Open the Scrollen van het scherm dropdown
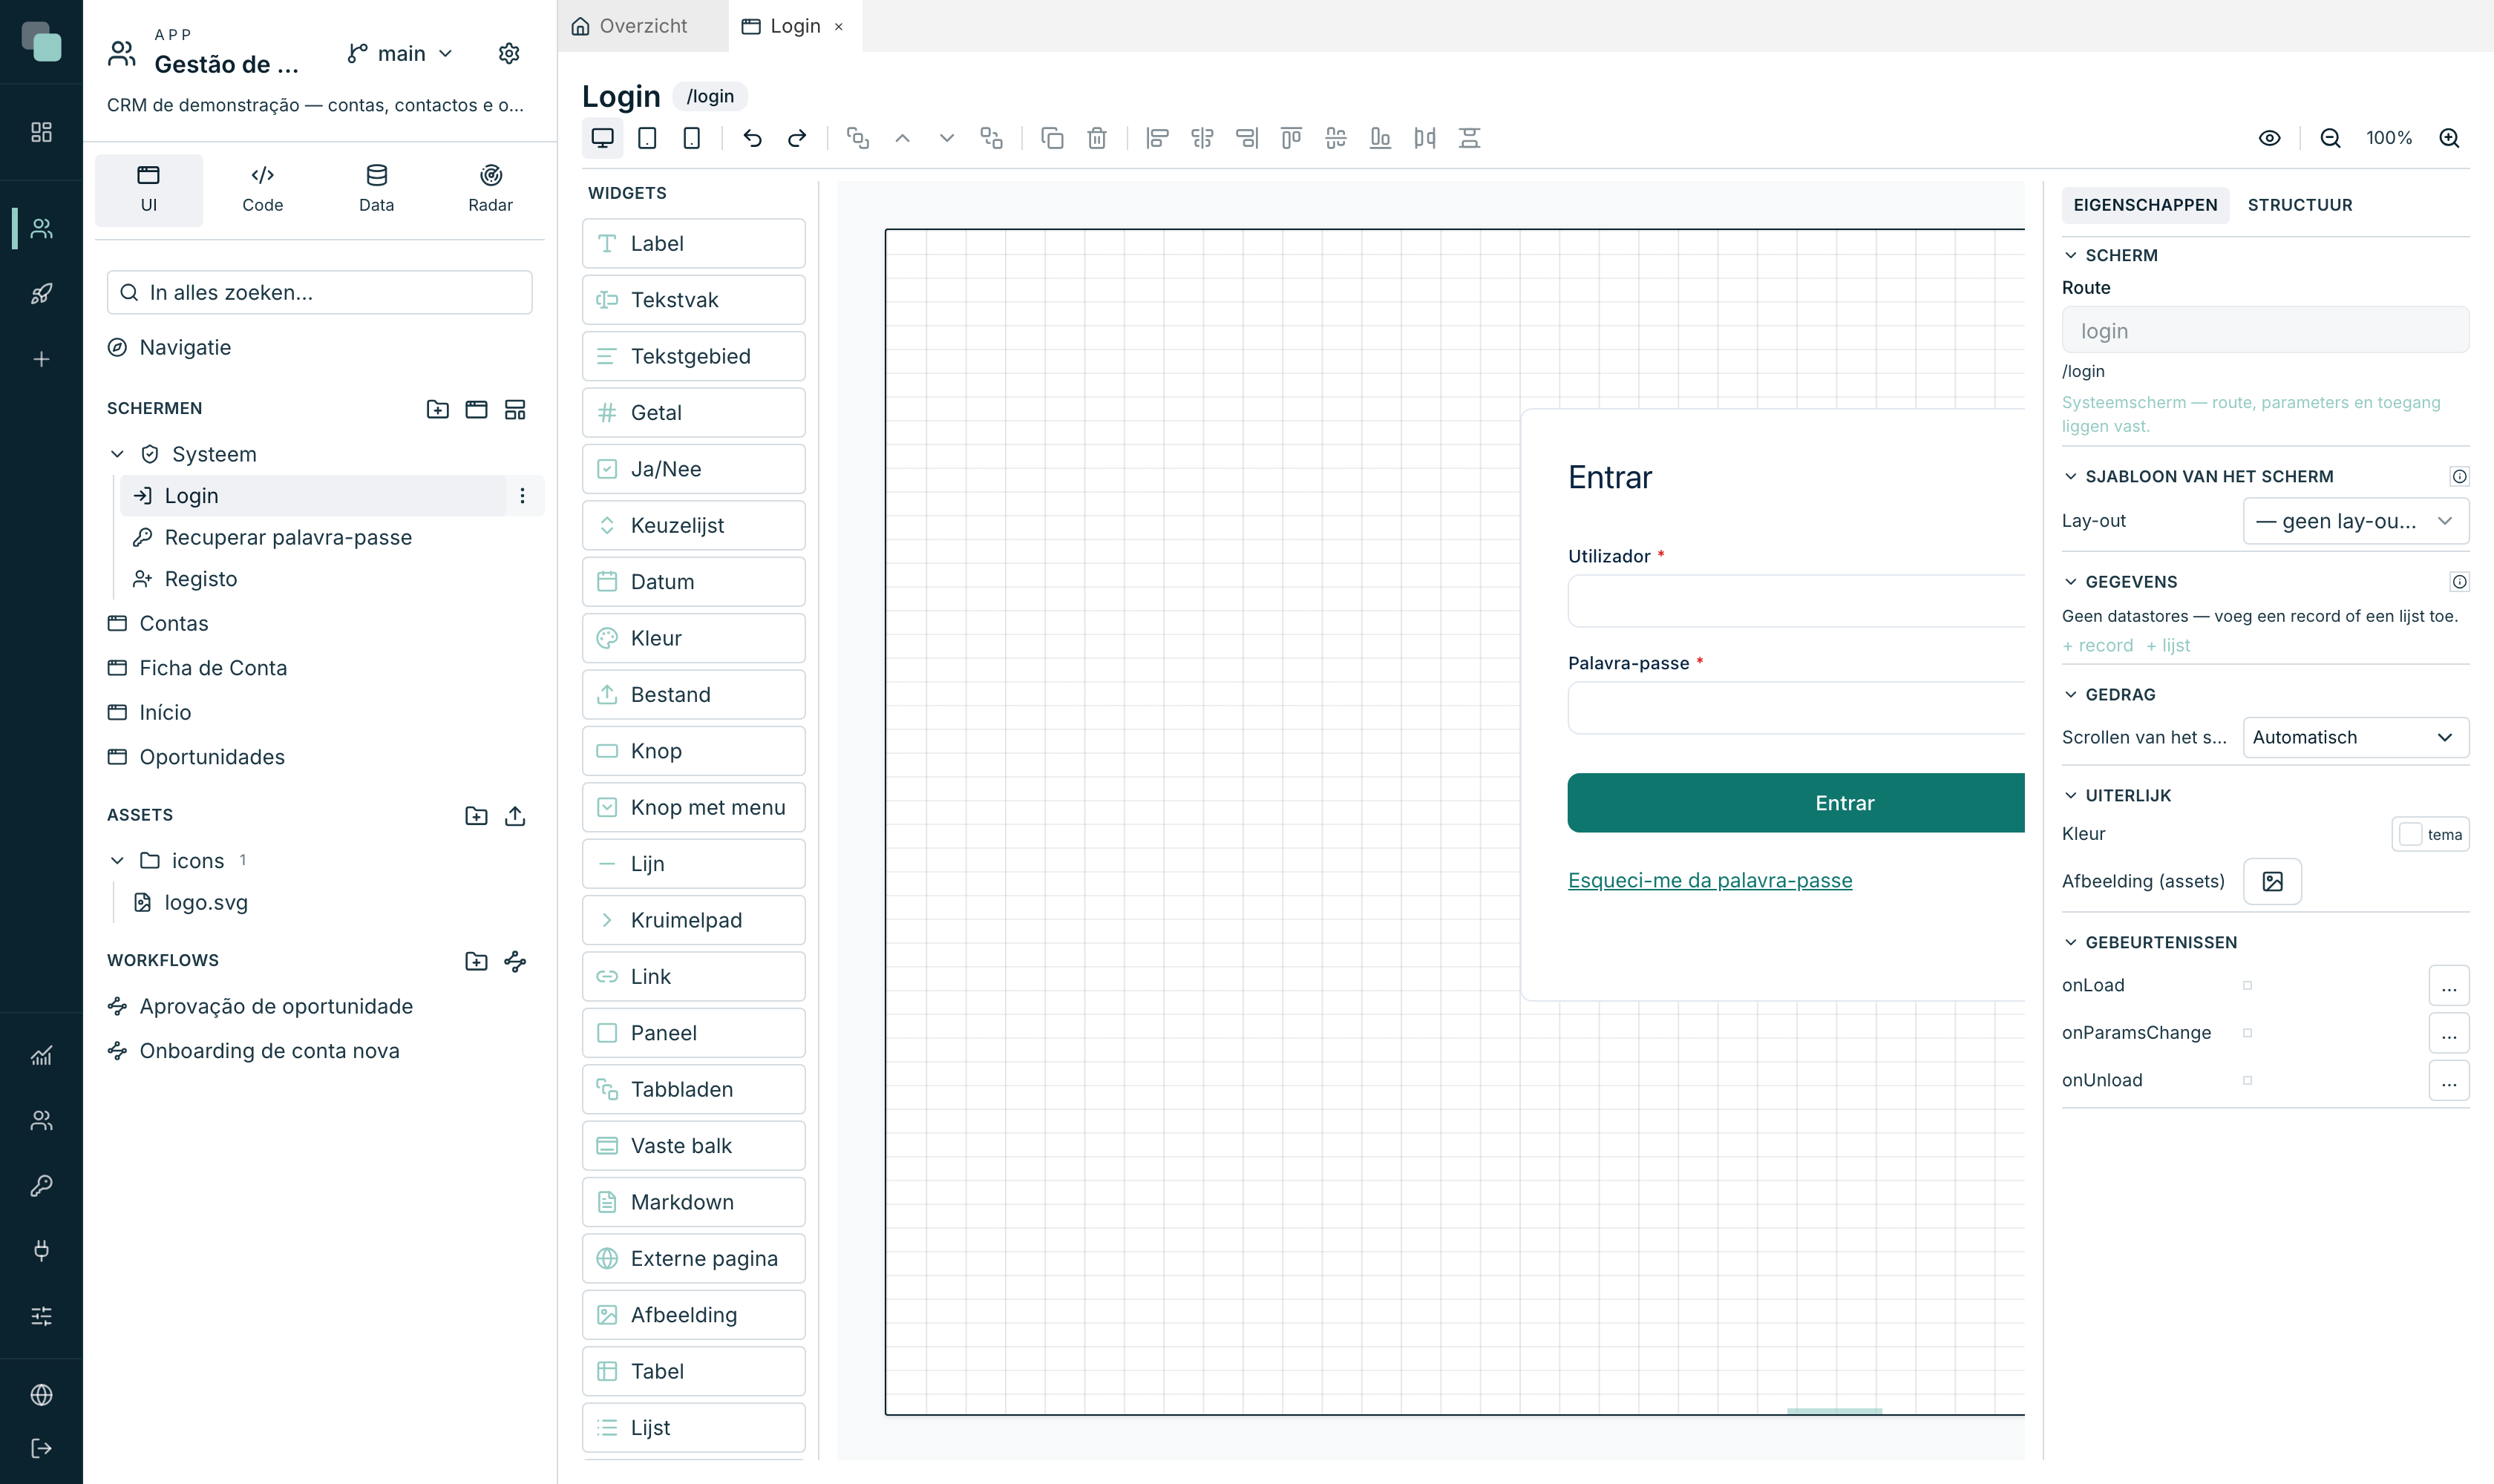The image size is (2494, 1484). (2356, 737)
